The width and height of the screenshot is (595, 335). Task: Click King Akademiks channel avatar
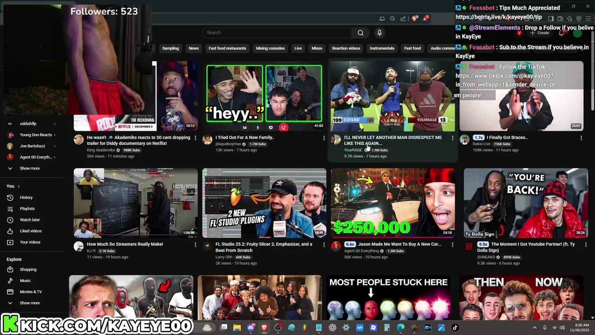tap(79, 140)
